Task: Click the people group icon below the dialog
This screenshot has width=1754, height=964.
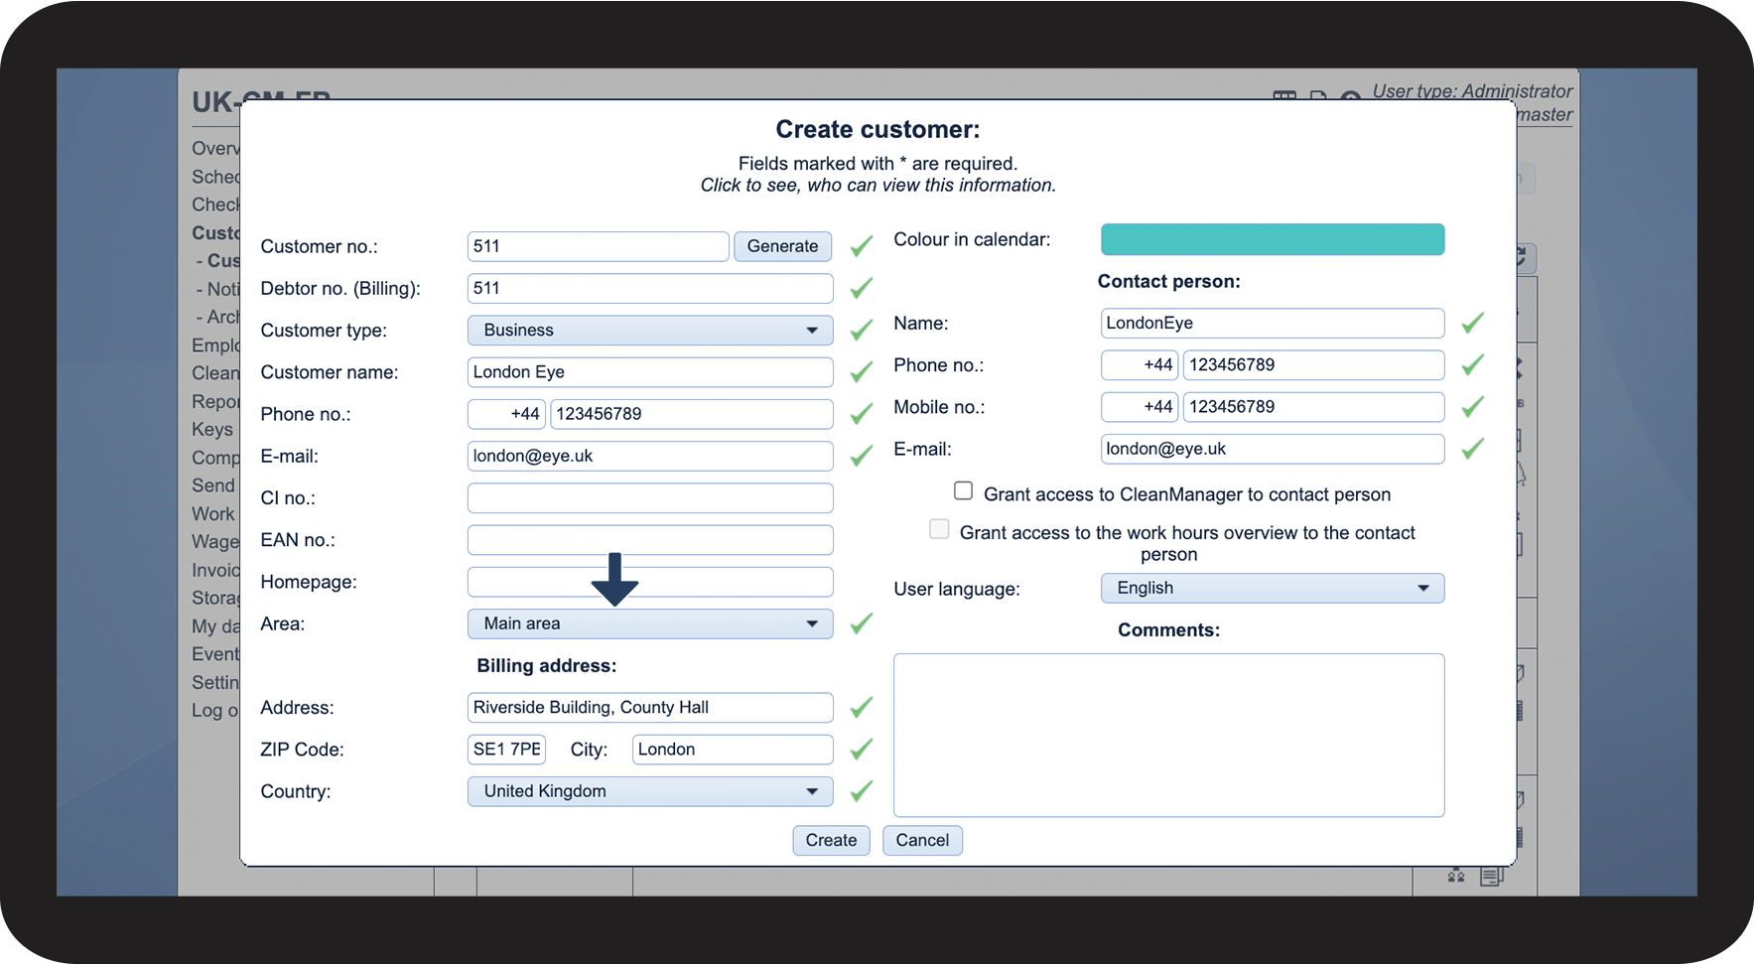Action: click(x=1456, y=876)
